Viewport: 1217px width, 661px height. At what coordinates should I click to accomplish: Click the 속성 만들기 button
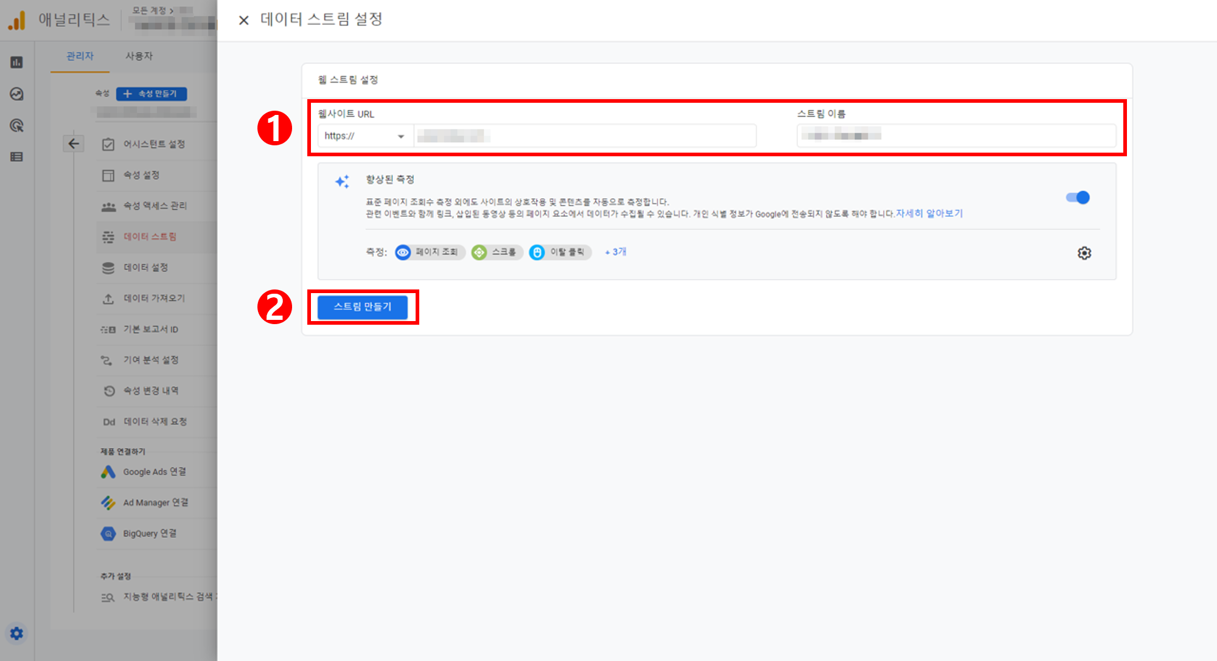pyautogui.click(x=151, y=94)
